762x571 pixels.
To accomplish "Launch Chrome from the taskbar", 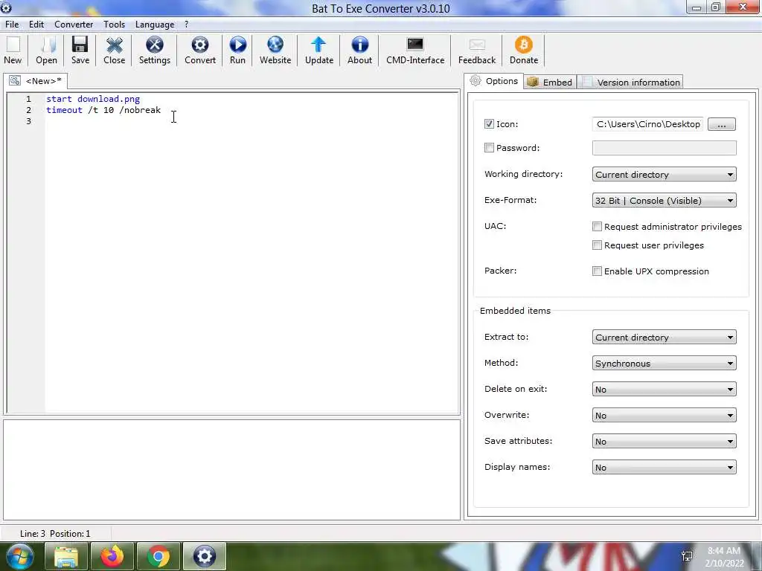I will pos(159,556).
